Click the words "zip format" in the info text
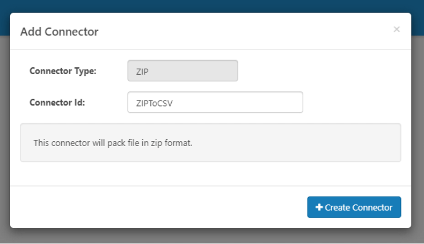This screenshot has width=424, height=244. [173, 143]
